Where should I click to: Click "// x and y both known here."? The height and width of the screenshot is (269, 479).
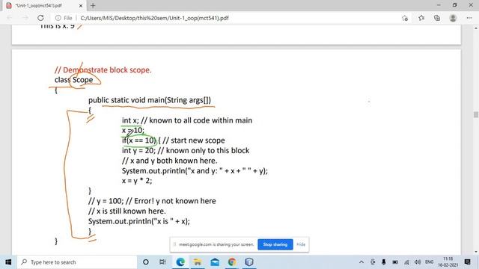[x=170, y=161]
